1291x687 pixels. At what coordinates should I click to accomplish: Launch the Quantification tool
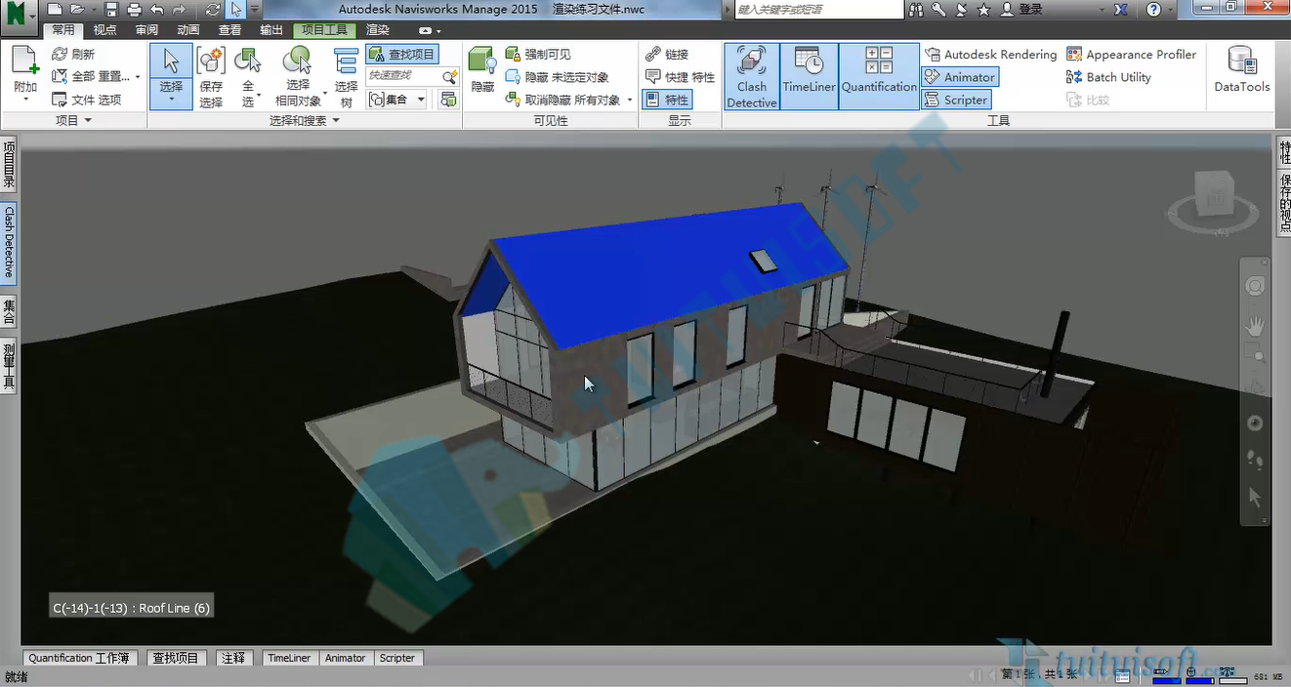tap(879, 76)
